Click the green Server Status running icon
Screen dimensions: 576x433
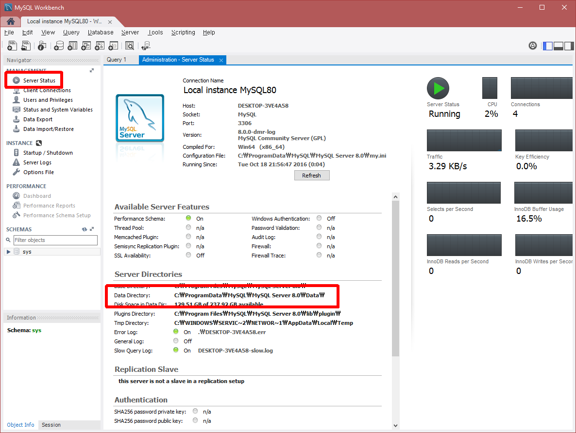click(438, 88)
